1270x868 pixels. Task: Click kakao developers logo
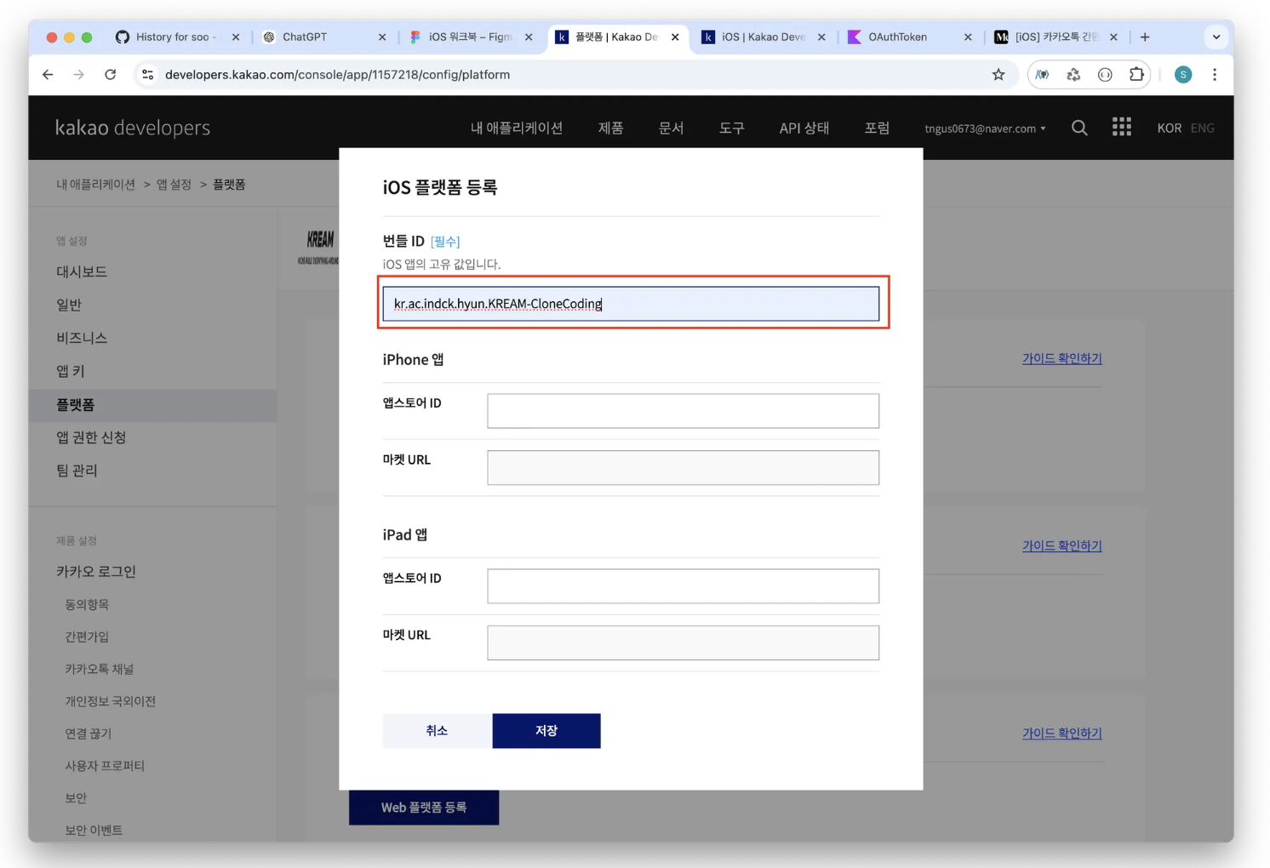point(133,128)
